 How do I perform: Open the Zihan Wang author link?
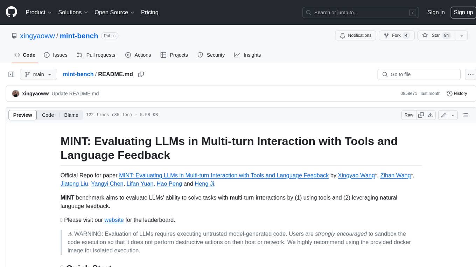click(395, 175)
